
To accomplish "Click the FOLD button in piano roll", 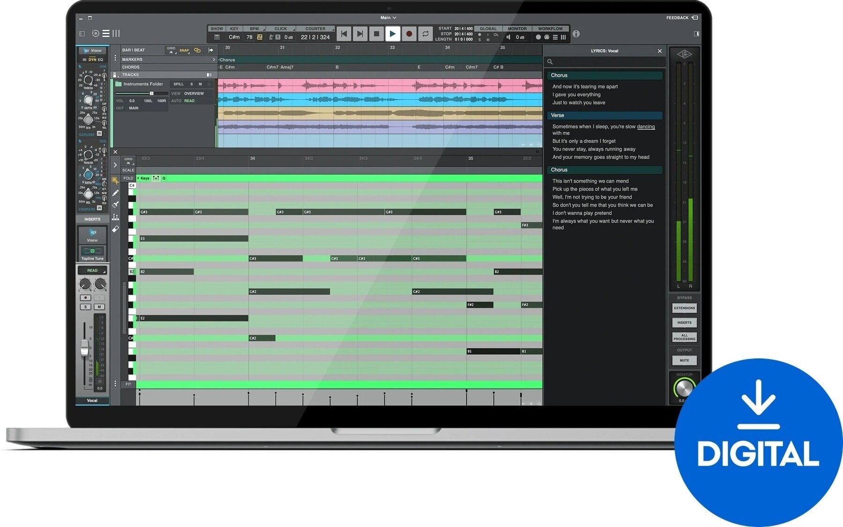I will (128, 178).
